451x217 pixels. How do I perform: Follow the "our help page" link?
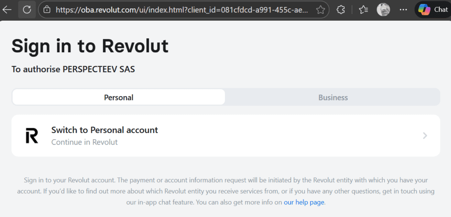pos(304,203)
